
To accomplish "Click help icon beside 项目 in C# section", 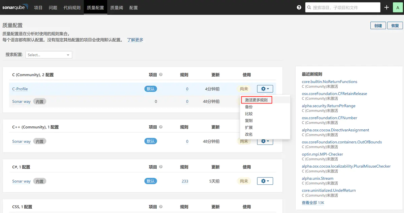I will [161, 167].
